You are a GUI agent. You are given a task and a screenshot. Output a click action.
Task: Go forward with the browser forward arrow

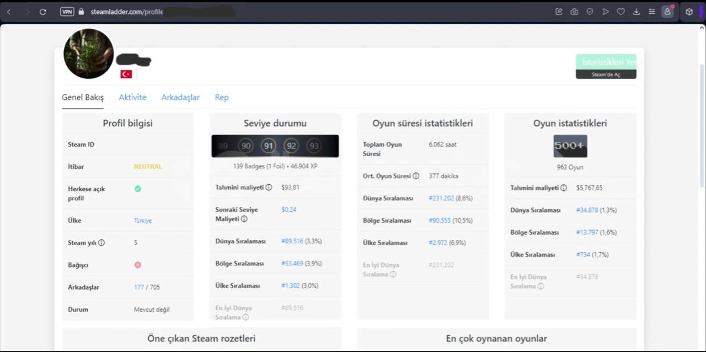click(27, 12)
